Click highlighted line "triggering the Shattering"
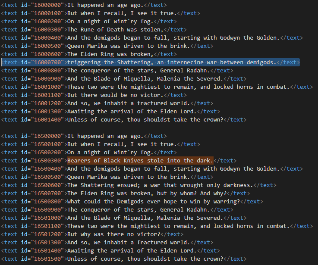Viewport: 318px width, 265px height. coord(151,62)
